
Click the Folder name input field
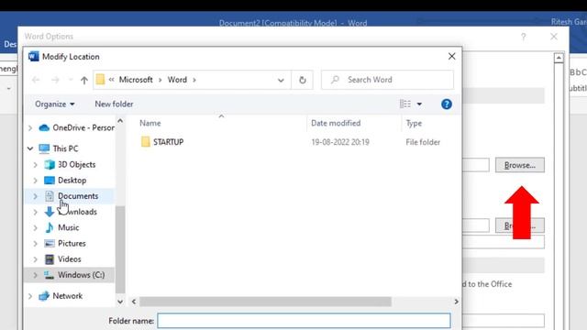[304, 321]
